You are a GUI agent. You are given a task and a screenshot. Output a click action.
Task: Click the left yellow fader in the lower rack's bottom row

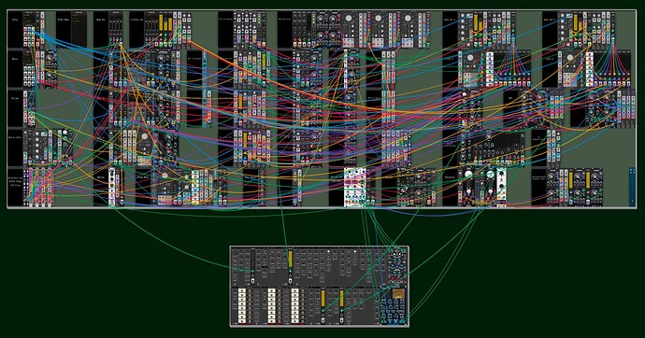(322, 299)
